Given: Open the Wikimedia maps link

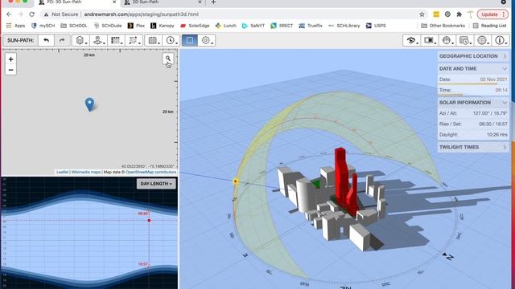Looking at the screenshot, I should coord(86,172).
